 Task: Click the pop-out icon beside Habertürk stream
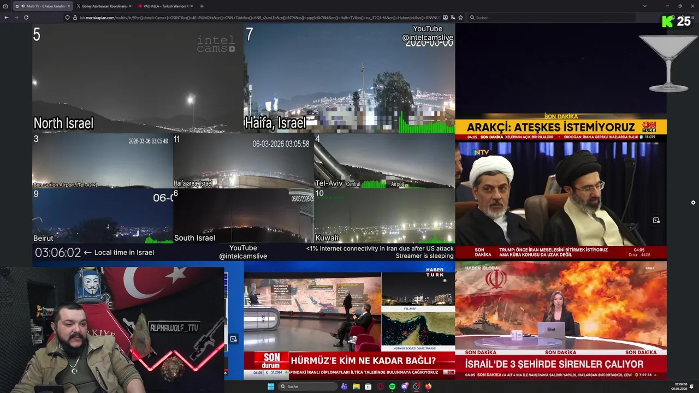coord(233,339)
